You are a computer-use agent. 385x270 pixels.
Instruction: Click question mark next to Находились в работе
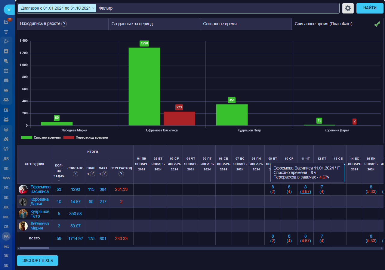point(64,24)
